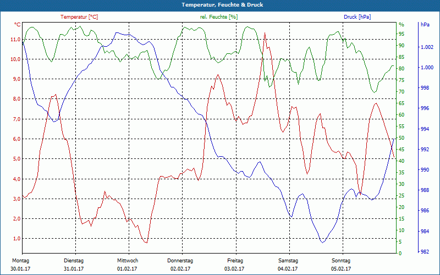The width and height of the screenshot is (440, 275).
Task: Click the 'Sonntag' day label
Action: (341, 261)
